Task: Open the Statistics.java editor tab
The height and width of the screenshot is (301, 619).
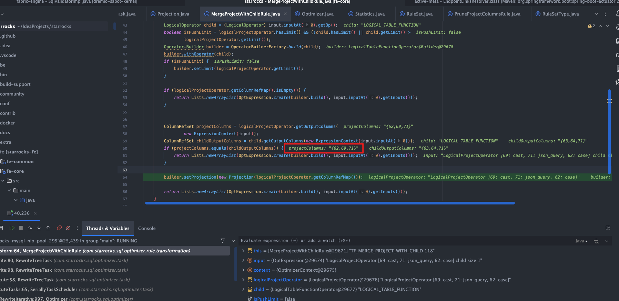Action: coord(366,14)
